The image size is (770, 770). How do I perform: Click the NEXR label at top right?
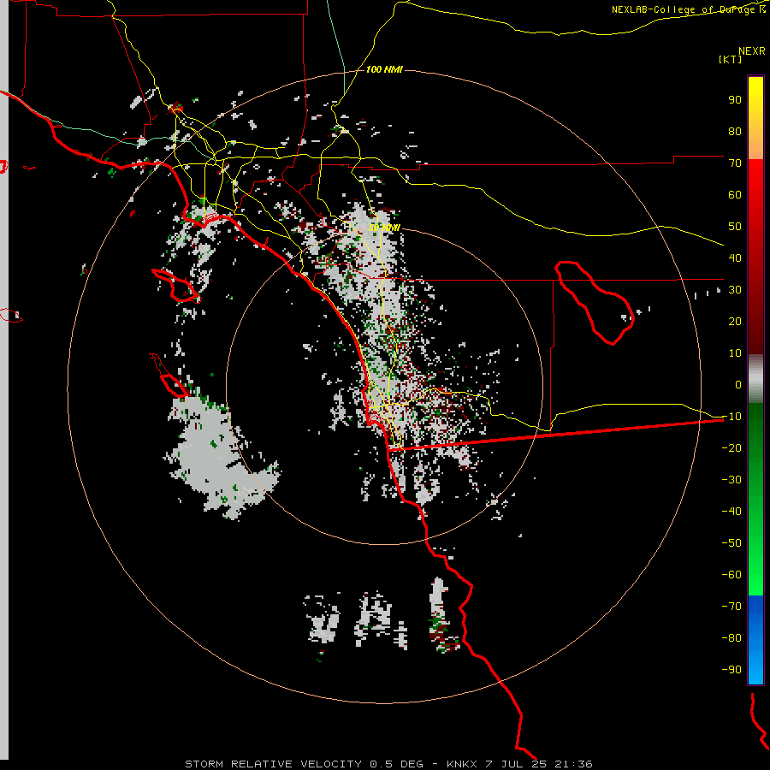pos(752,51)
